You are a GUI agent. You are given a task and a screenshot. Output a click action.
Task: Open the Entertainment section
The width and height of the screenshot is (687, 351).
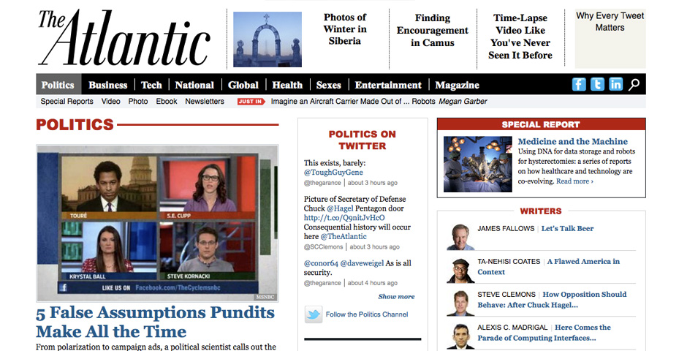coord(388,85)
